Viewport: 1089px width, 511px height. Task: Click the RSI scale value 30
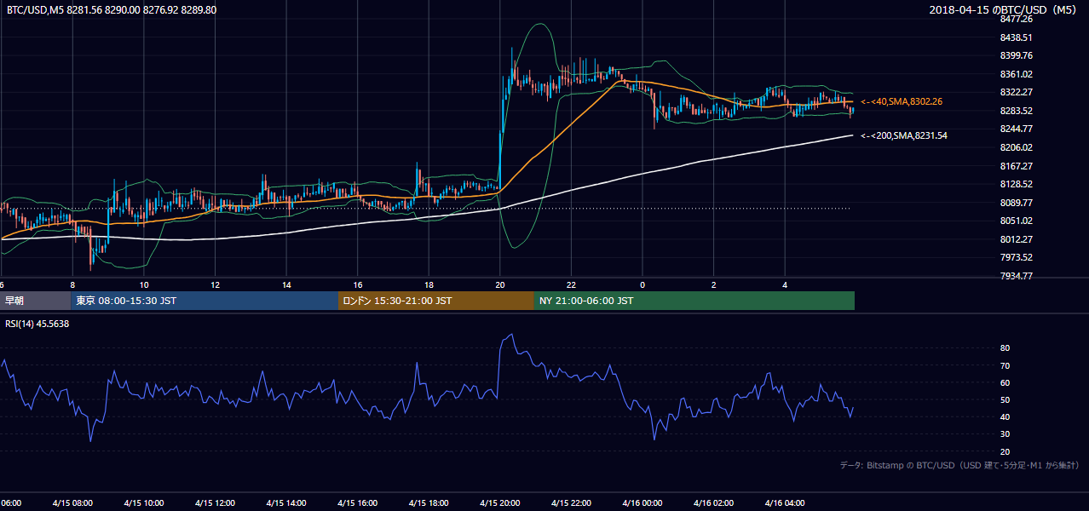point(1005,434)
